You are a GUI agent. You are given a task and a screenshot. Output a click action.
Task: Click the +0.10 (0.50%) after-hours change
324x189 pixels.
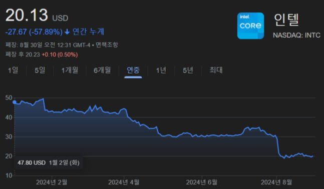pyautogui.click(x=60, y=54)
